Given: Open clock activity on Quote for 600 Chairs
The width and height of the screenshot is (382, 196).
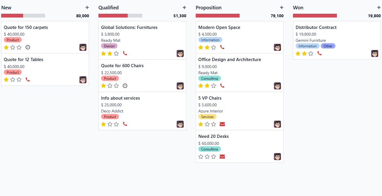Looking at the screenshot, I should 125,86.
